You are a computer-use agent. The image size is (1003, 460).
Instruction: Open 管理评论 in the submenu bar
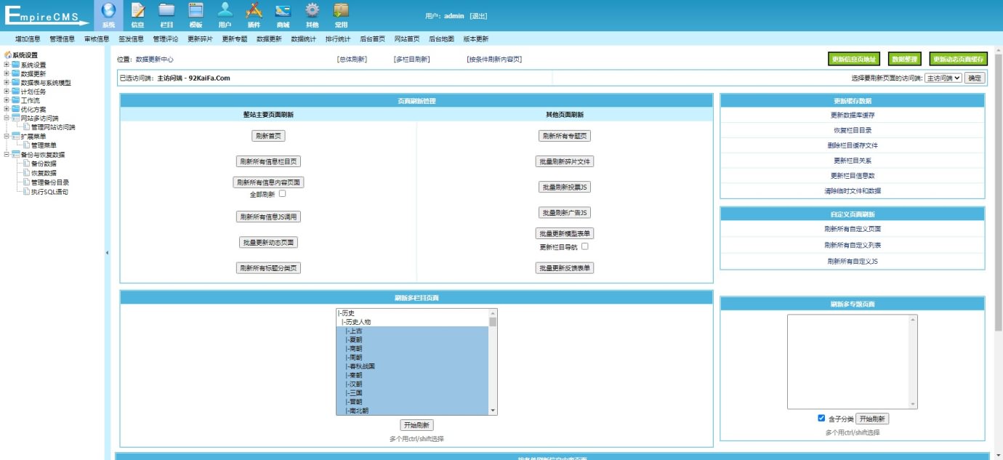pos(166,39)
